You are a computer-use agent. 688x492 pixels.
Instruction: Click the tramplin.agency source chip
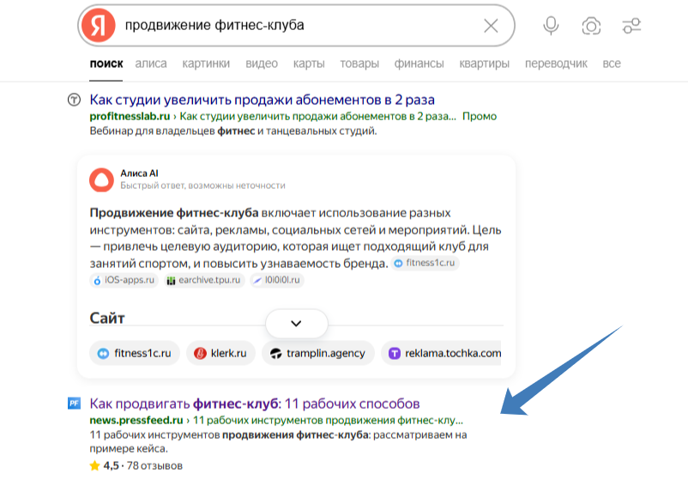(318, 353)
